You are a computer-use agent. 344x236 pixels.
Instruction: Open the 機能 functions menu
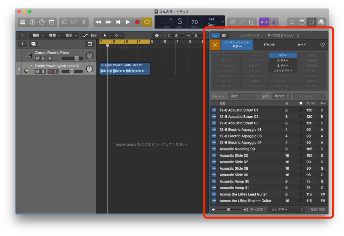pos(54,35)
